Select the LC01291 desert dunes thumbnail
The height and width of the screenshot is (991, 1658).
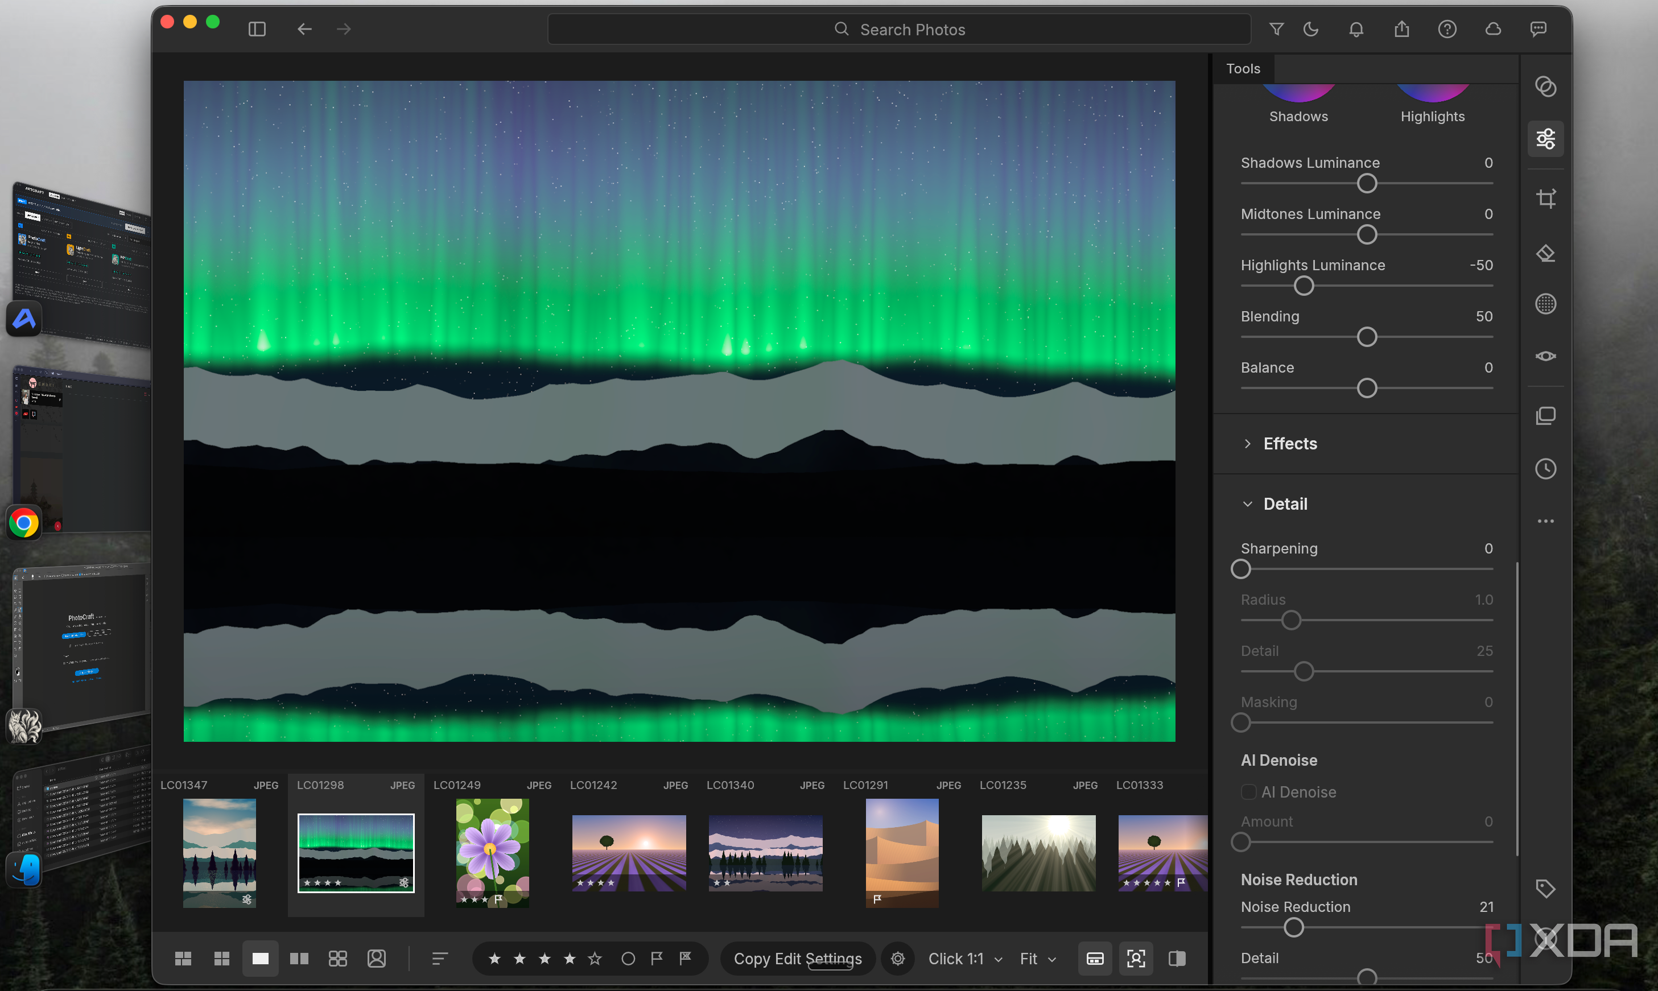901,853
